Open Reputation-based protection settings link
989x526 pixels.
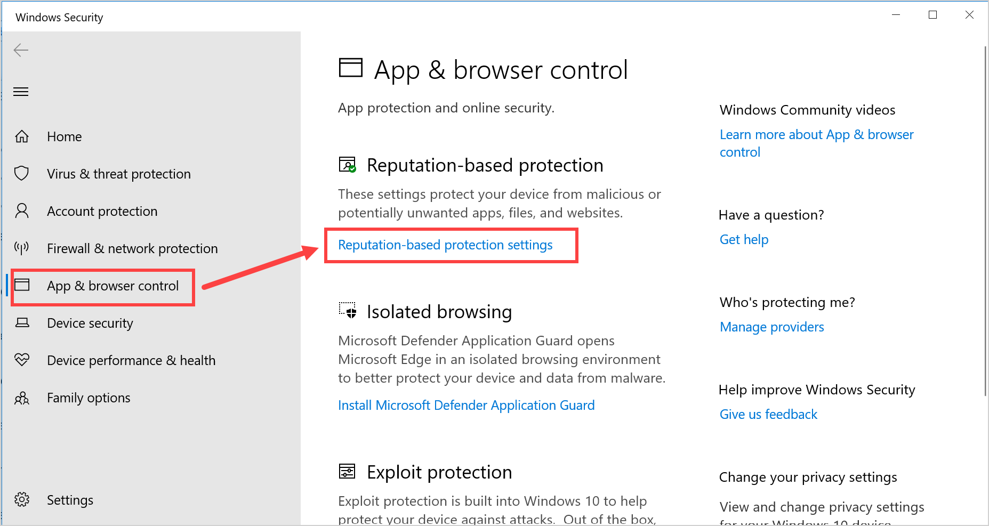[x=445, y=245]
